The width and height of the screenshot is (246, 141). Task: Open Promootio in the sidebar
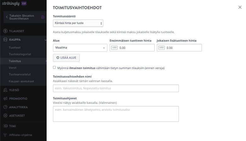(x=18, y=99)
